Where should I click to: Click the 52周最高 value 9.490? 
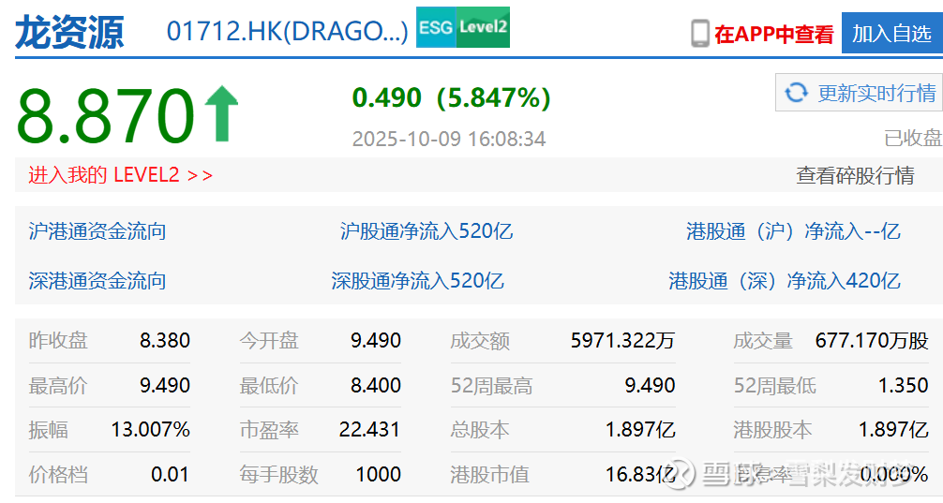pos(651,385)
